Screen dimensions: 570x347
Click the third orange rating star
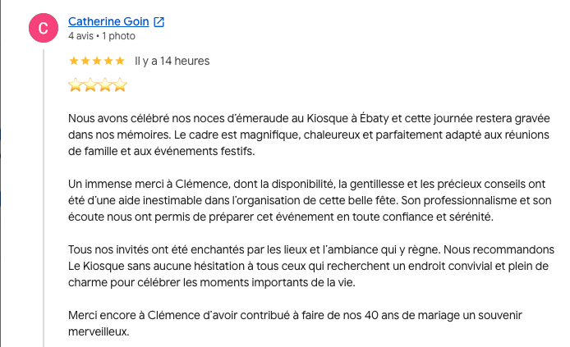(x=97, y=61)
